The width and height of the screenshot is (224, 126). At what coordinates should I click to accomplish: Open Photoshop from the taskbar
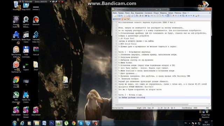(x=51, y=123)
